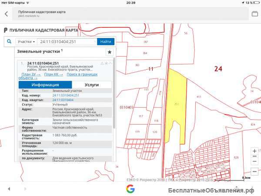Zoom out the map with minus button
The height and width of the screenshot is (196, 261).
tap(254, 161)
